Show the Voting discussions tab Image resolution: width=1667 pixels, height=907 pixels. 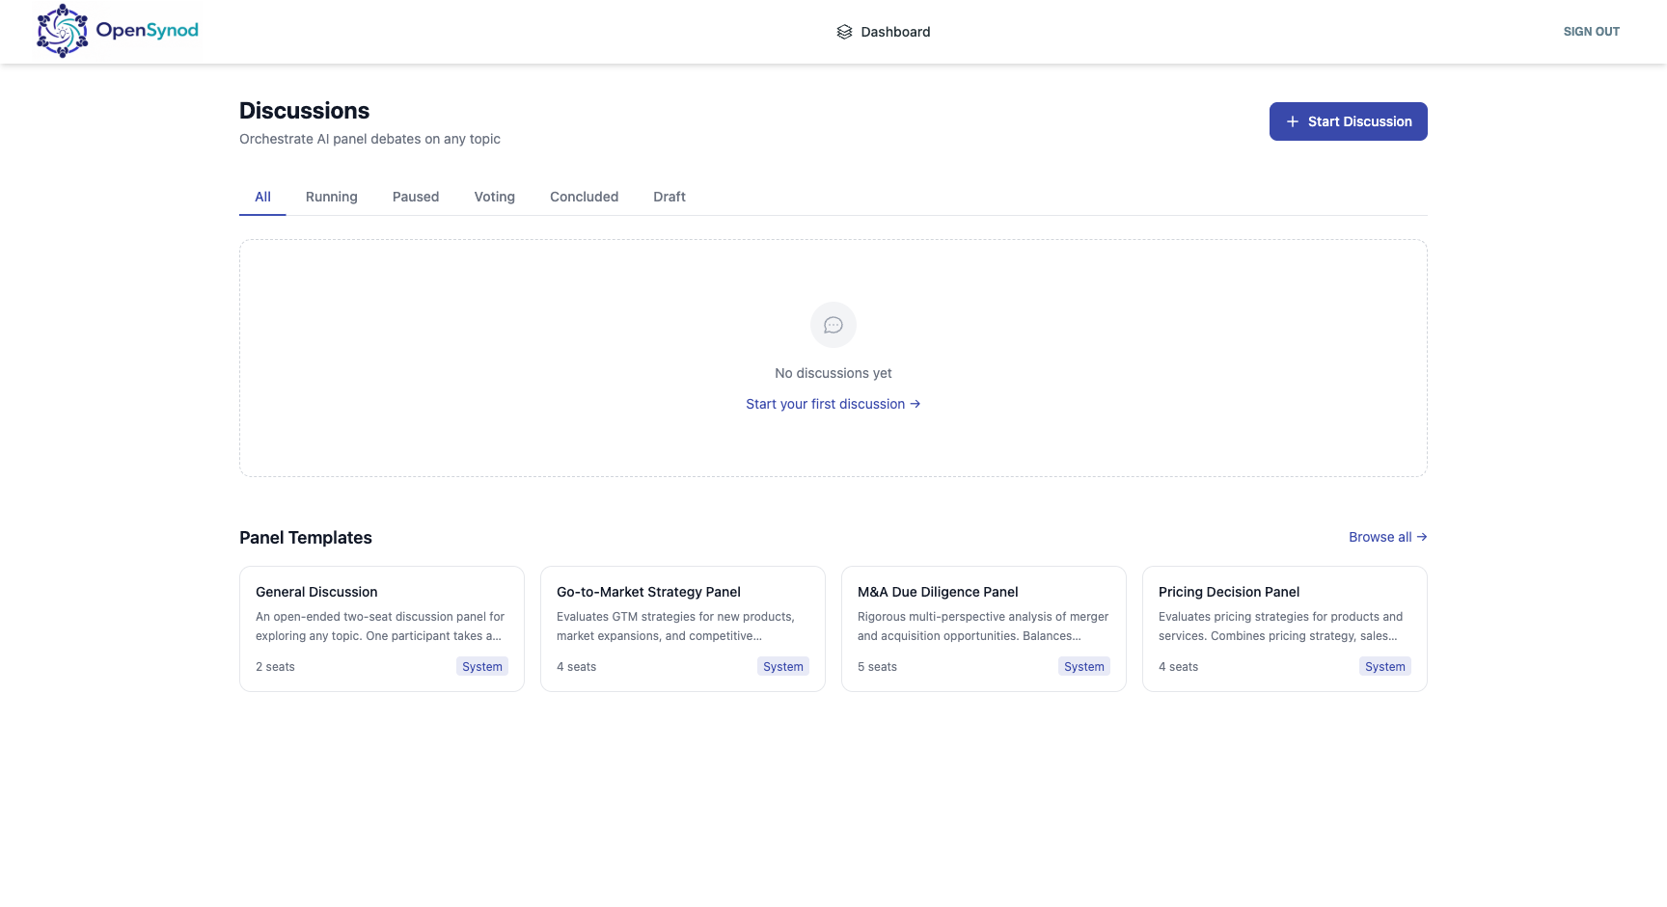[495, 197]
